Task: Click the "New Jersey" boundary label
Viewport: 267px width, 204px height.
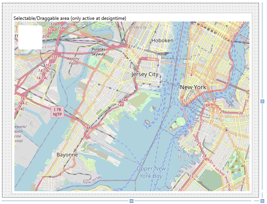Action: [x=92, y=180]
